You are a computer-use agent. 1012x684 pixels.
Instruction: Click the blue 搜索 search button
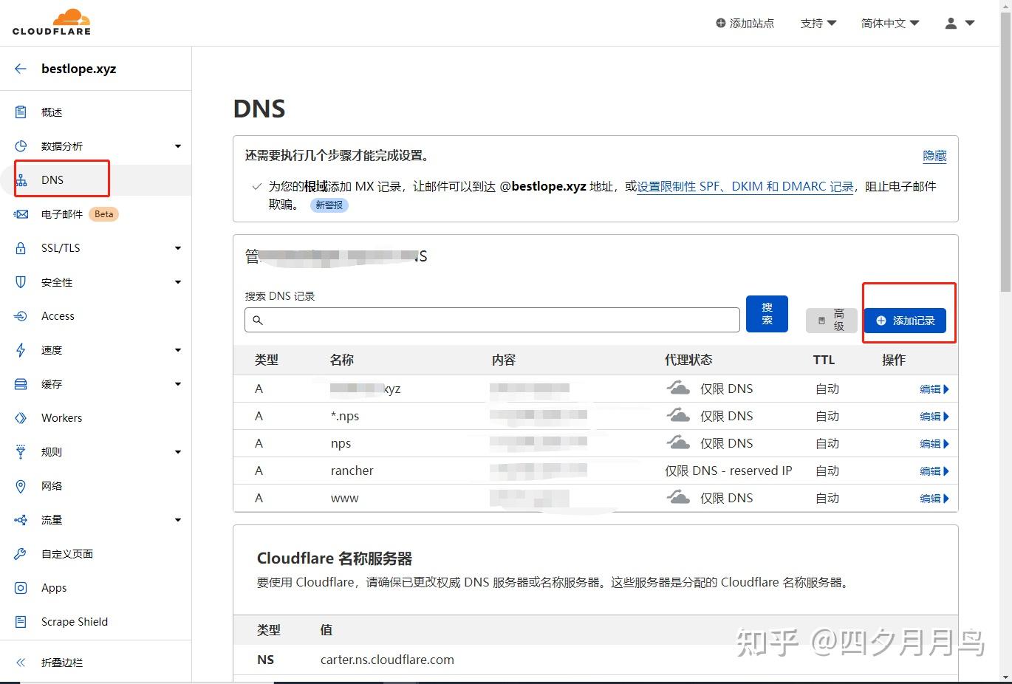click(767, 314)
